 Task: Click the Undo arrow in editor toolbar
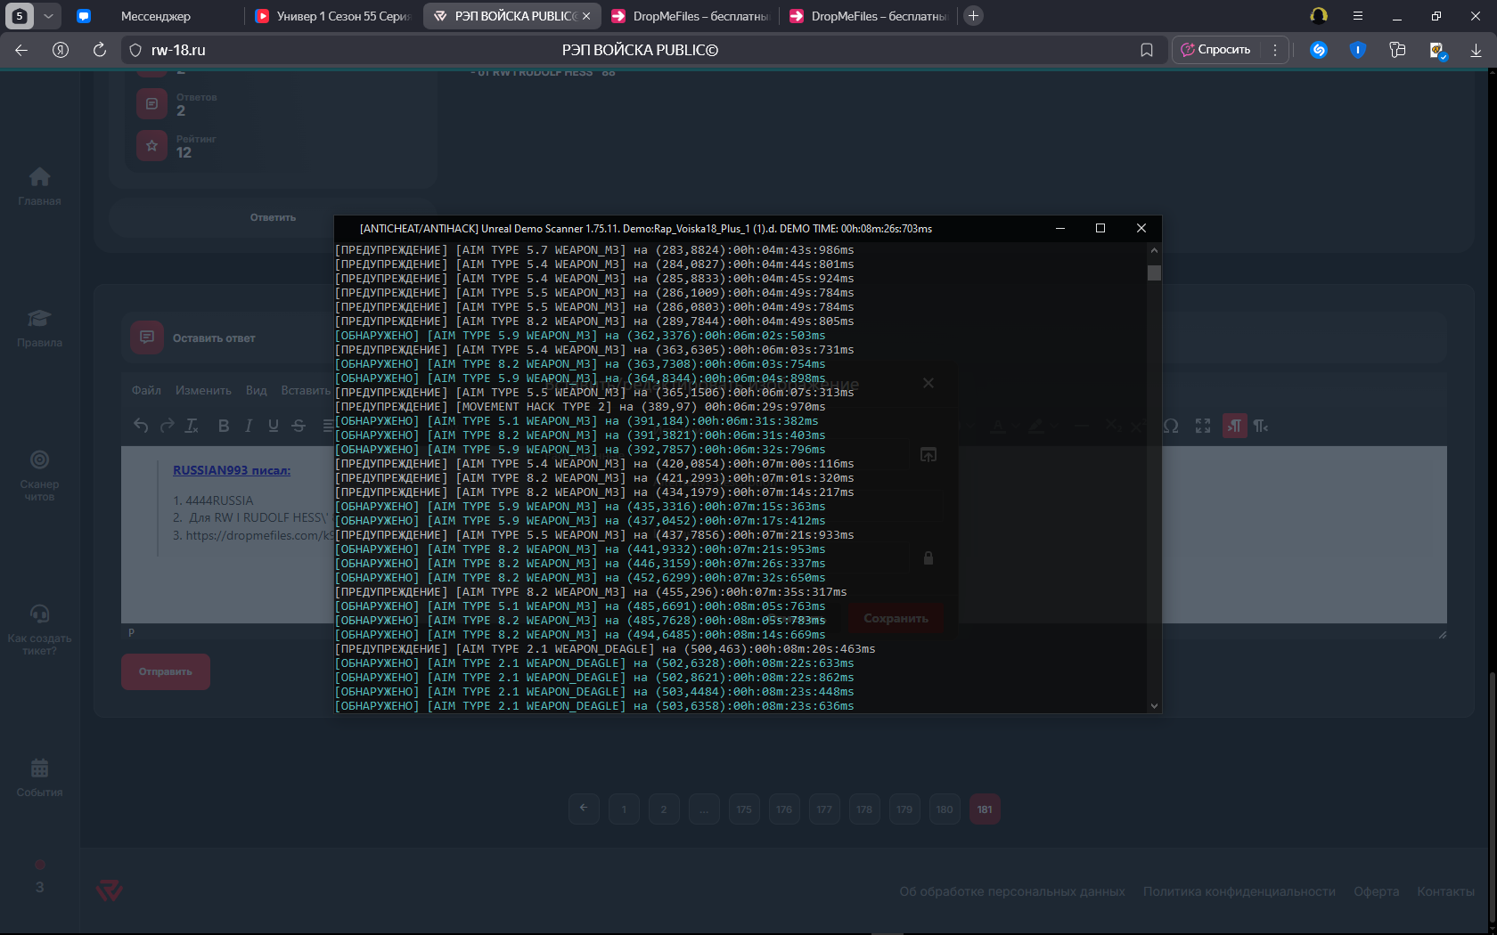(141, 427)
